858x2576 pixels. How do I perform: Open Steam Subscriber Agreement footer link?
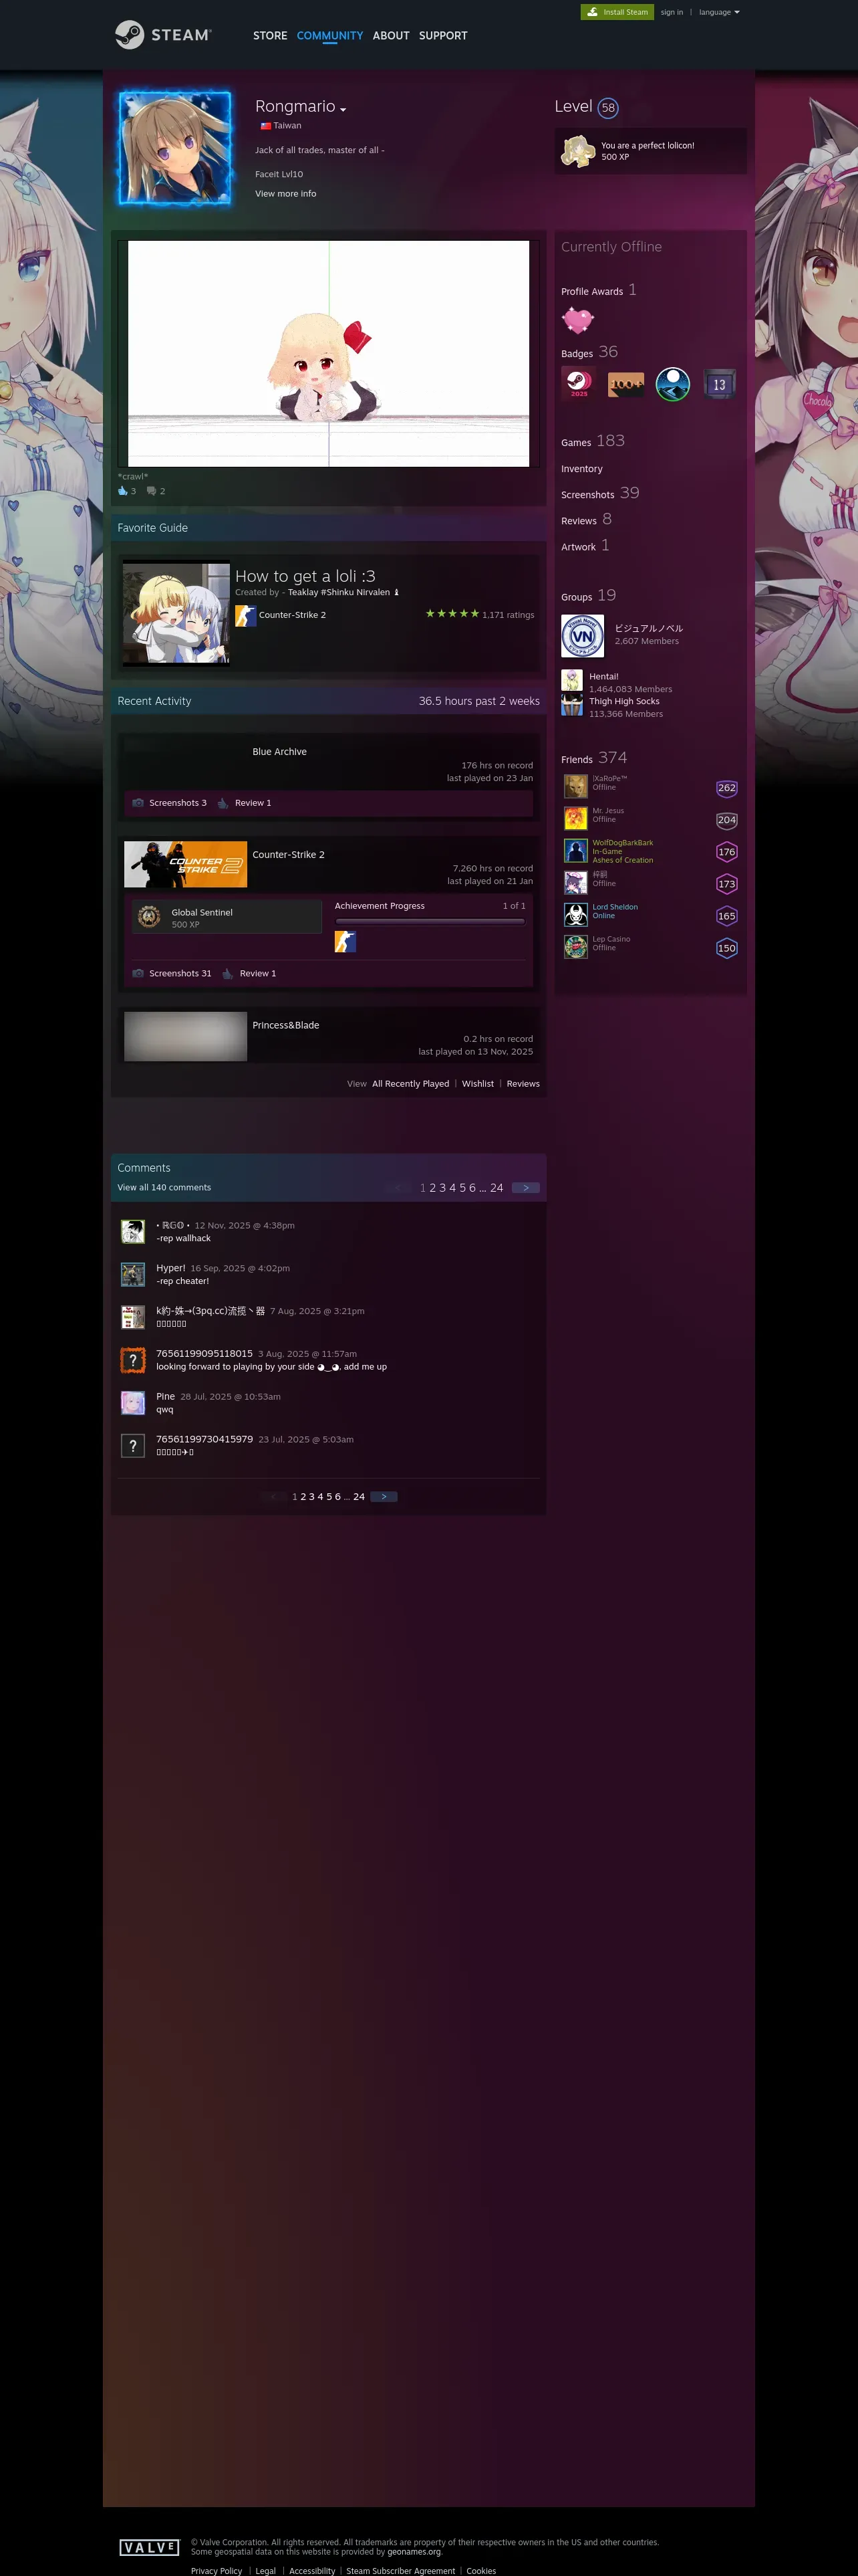point(400,2571)
